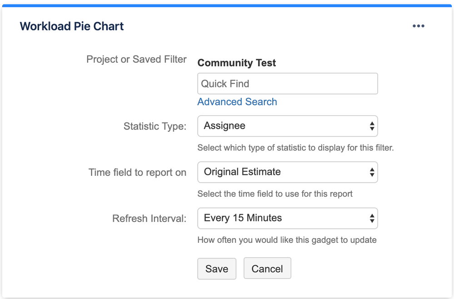Open the Original Estimate time field dropdown
Viewport: 454px width, 299px height.
[282, 172]
